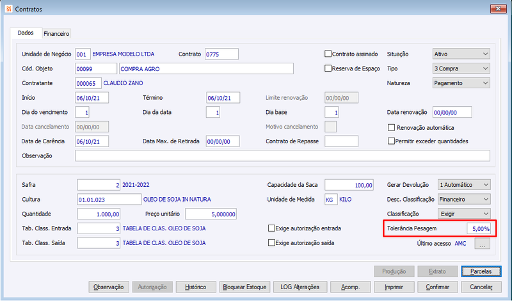The image size is (512, 302).
Task: Enable Reserva de Espaço checkbox
Action: point(328,68)
